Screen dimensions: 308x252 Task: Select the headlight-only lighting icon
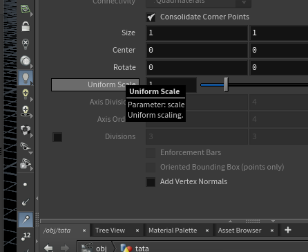tap(26, 61)
